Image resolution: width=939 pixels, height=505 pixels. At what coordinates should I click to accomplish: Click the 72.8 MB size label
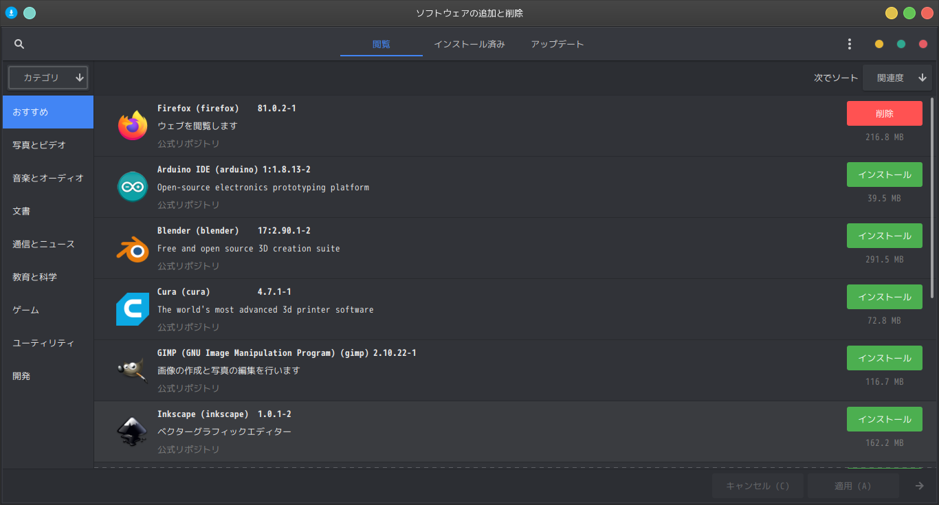point(885,321)
